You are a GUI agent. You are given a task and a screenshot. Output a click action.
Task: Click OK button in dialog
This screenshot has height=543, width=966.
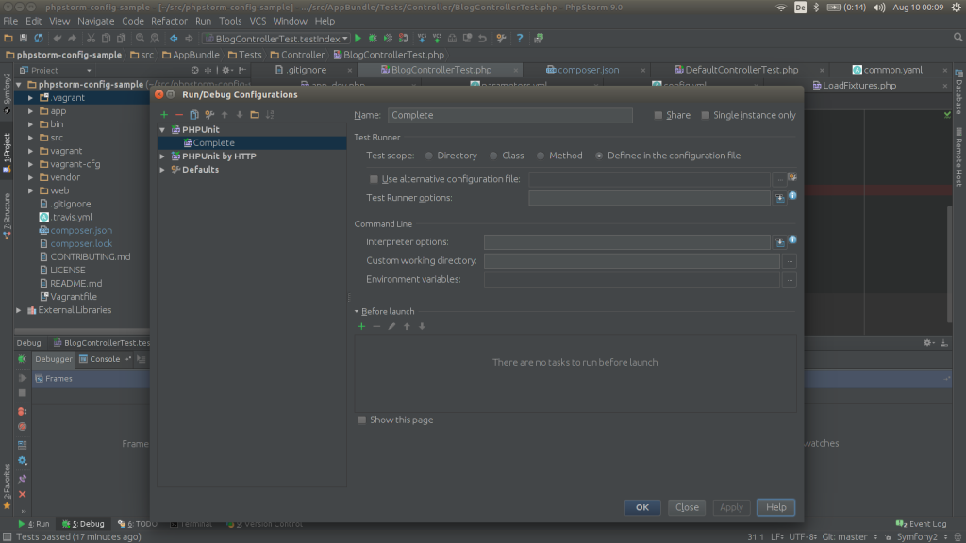[x=641, y=507]
